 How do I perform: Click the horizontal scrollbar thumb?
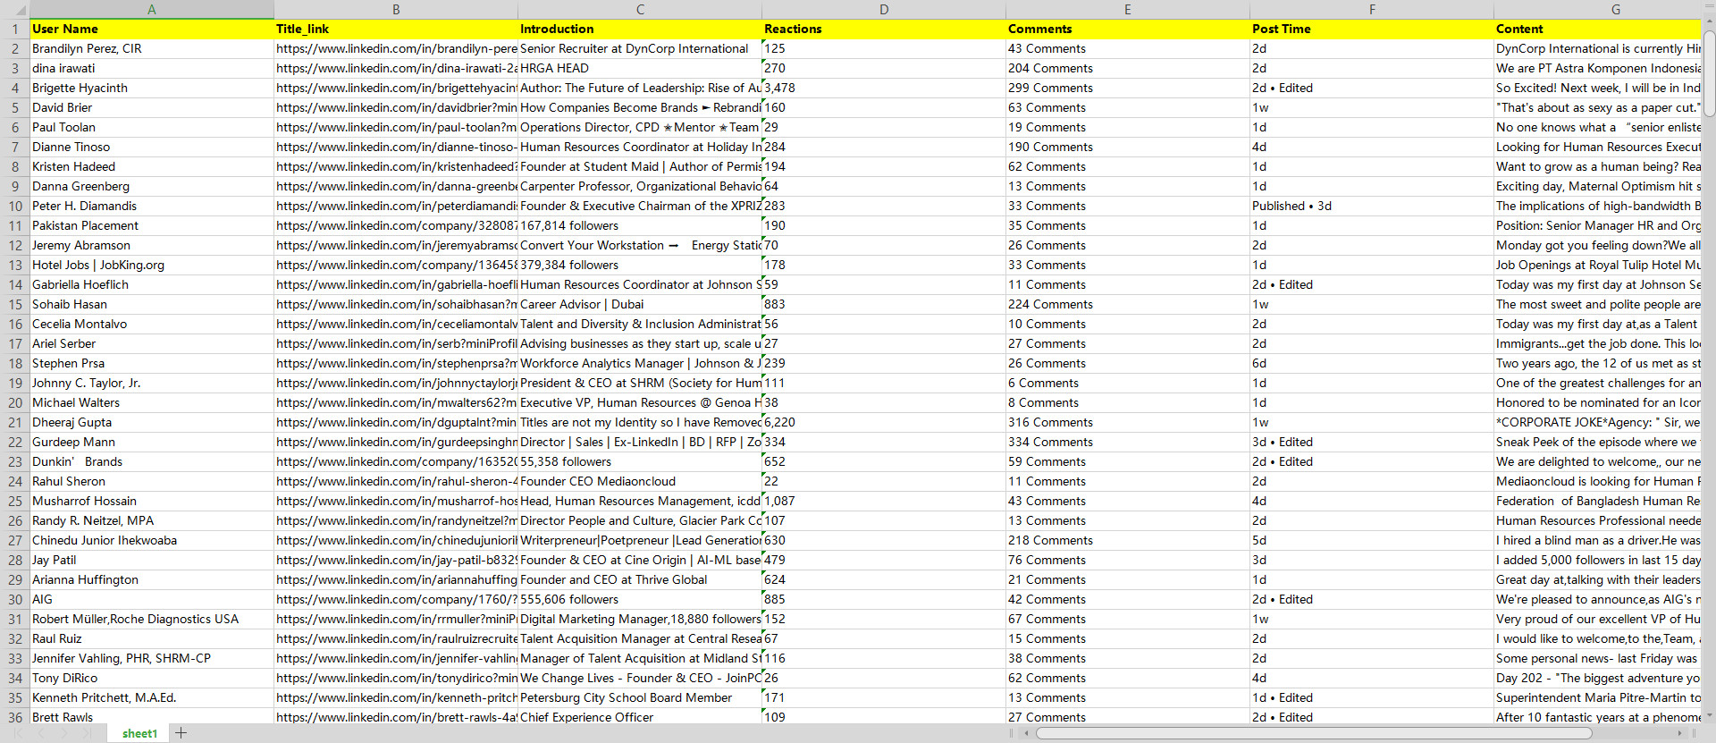point(1314,733)
